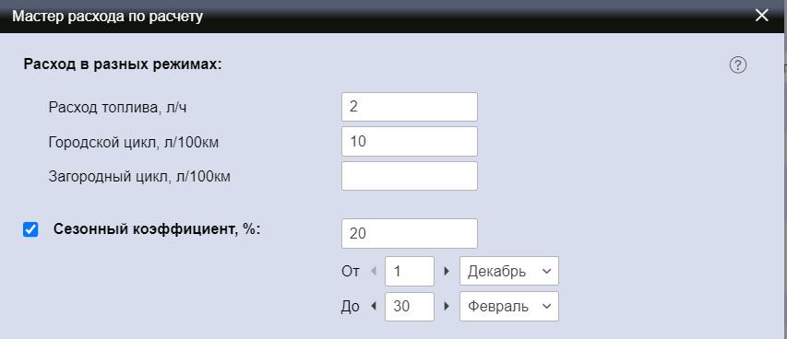
Task: Close the Мастер расхода по расчету dialog
Action: point(762,16)
